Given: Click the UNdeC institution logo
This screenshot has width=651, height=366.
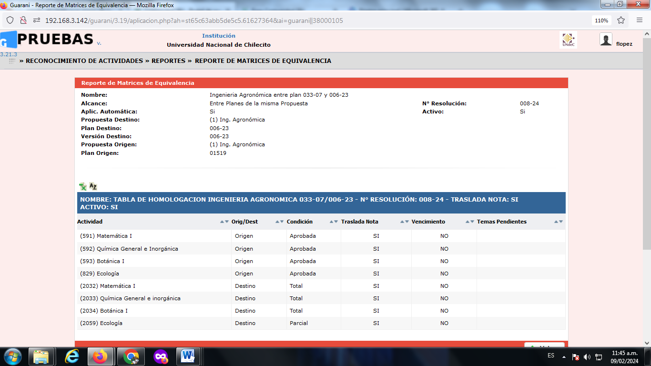Looking at the screenshot, I should (568, 40).
